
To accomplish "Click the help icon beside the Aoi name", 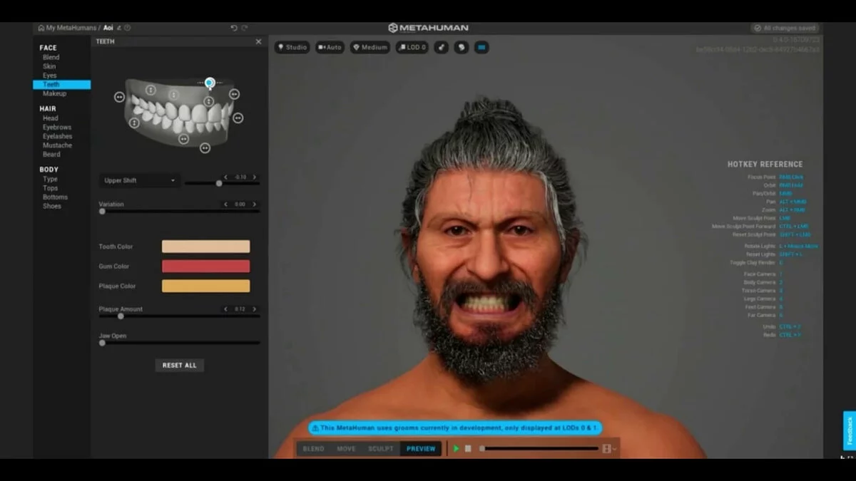I will click(x=128, y=28).
